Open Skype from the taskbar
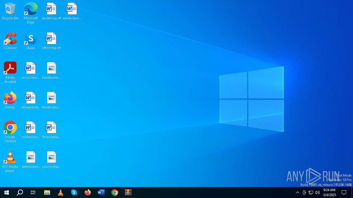 [74, 193]
